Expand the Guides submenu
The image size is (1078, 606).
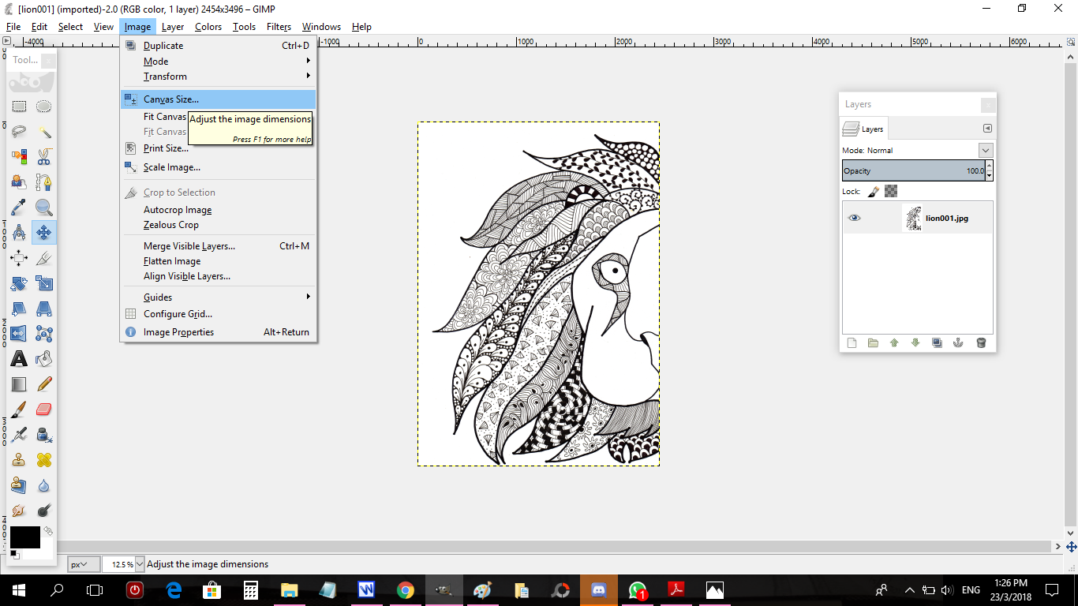point(218,297)
